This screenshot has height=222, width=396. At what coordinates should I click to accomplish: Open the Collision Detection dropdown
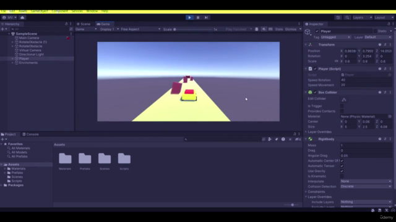point(366,186)
